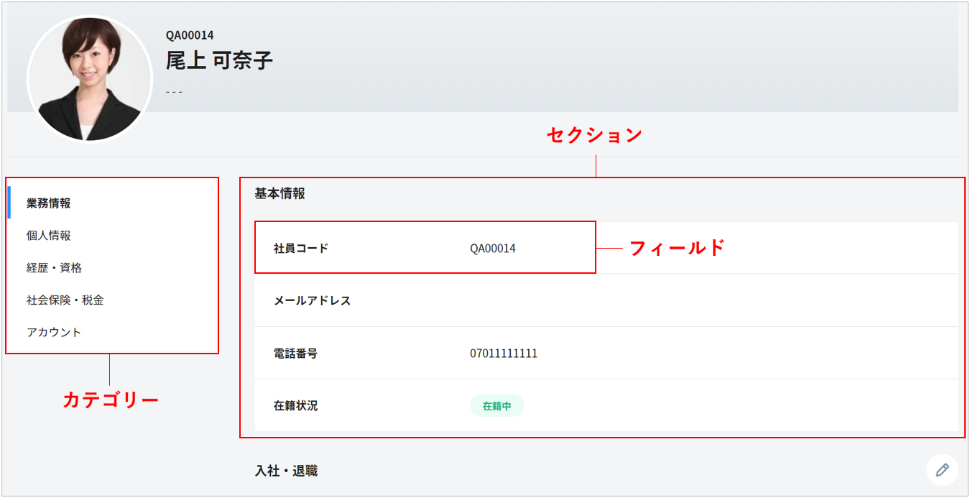Click the phone number 07011111111
The height and width of the screenshot is (498, 970).
point(504,354)
